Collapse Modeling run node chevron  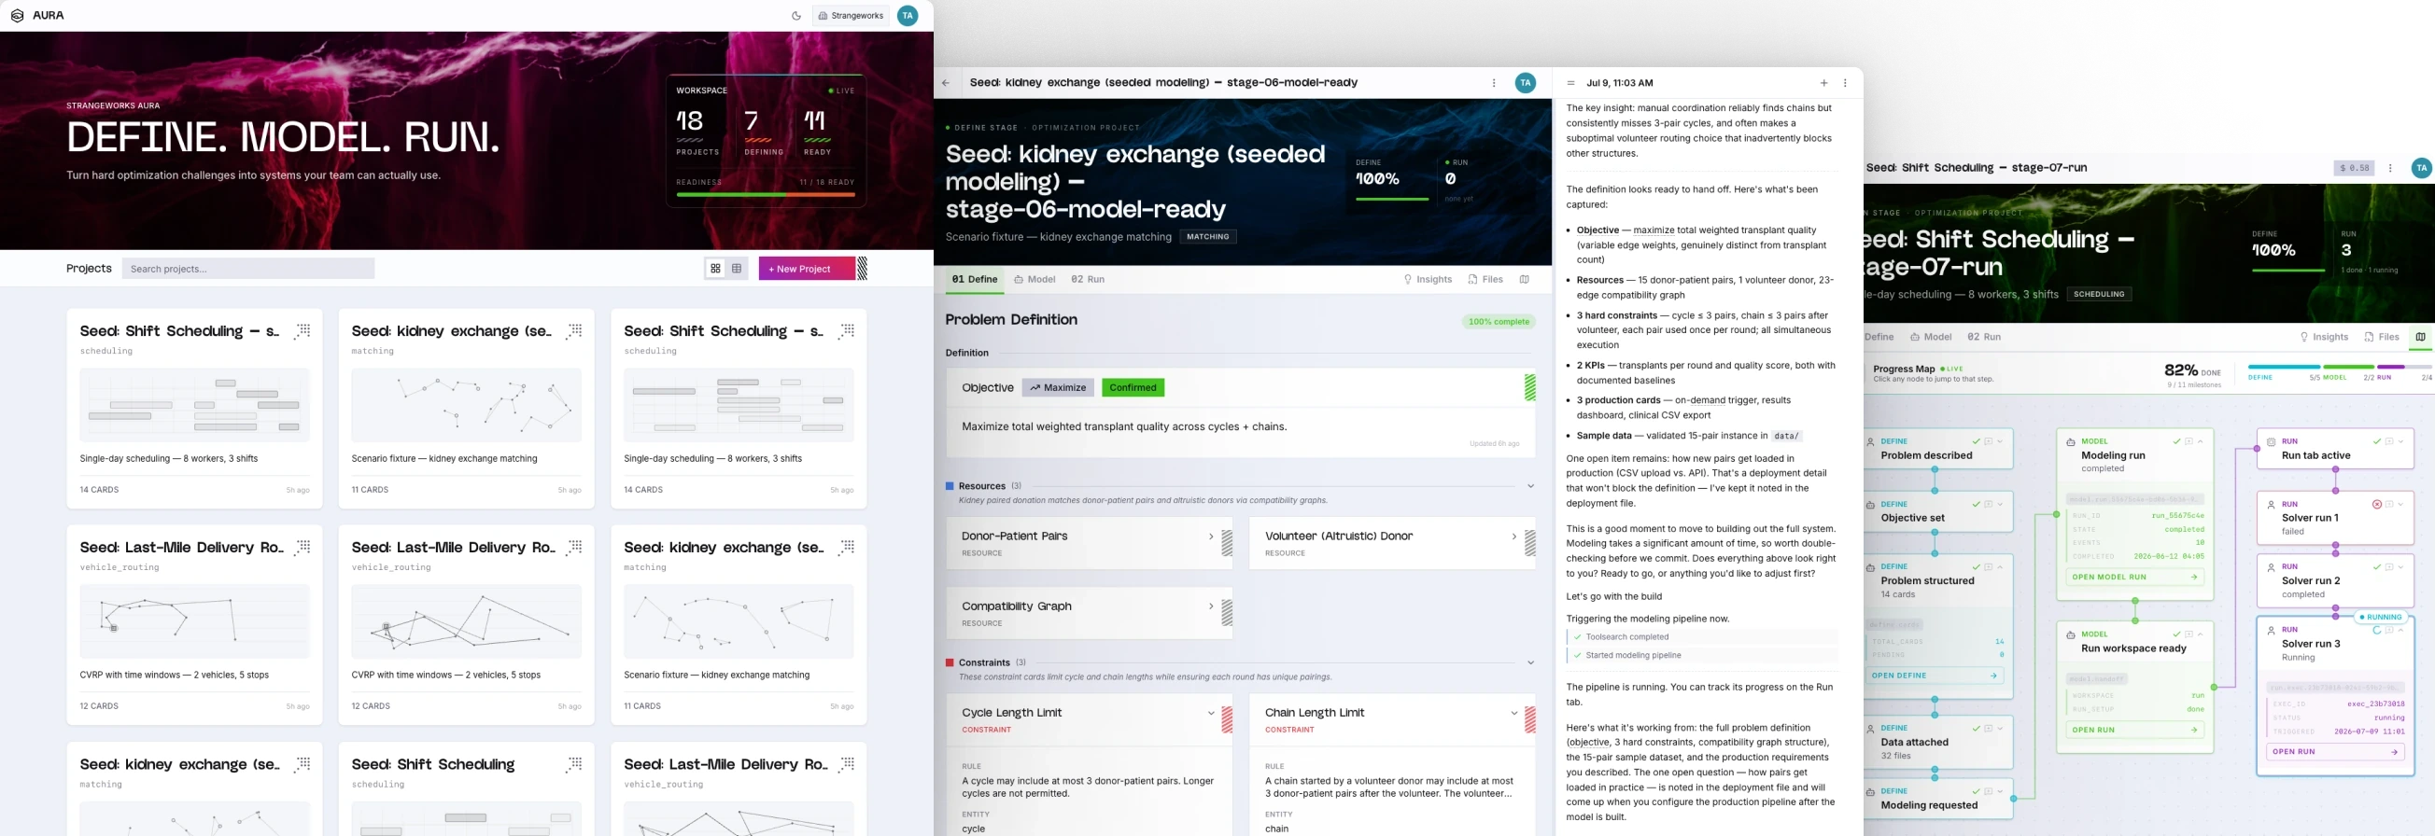point(2201,441)
